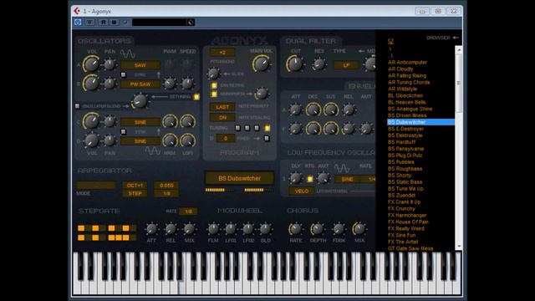This screenshot has width=535, height=301.
Task: Toggle the Fixed checkbox in the program section
Action: [267, 139]
